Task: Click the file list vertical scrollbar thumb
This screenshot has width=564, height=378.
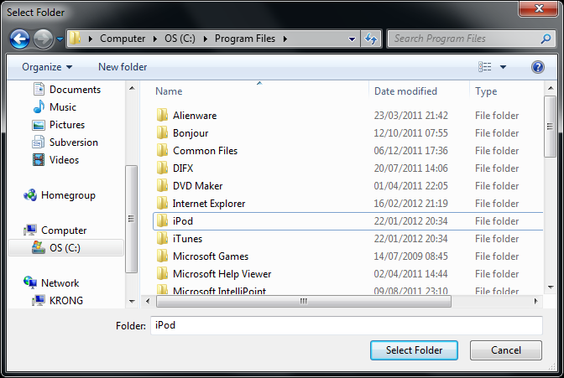Action: coord(550,127)
